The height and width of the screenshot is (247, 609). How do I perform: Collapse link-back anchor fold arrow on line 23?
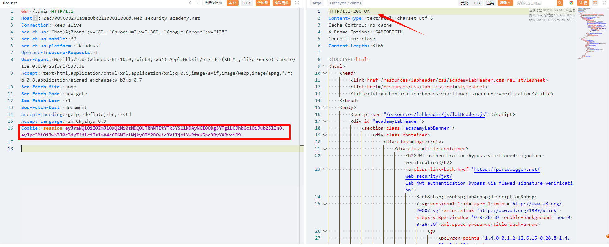point(325,169)
